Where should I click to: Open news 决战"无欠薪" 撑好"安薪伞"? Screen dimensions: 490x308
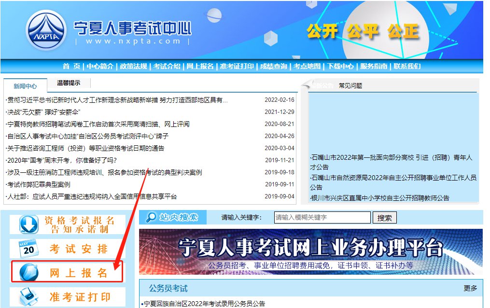point(43,112)
